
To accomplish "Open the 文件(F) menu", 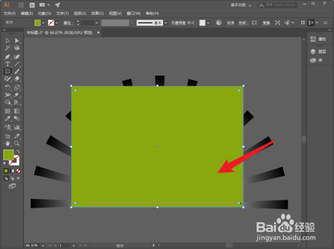I will pos(9,13).
